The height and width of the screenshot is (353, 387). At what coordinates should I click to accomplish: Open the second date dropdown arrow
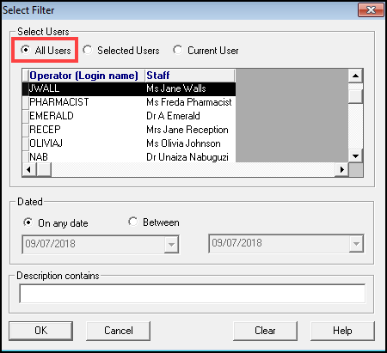356,244
